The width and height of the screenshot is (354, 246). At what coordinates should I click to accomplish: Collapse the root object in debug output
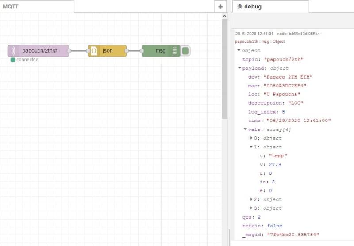click(239, 51)
